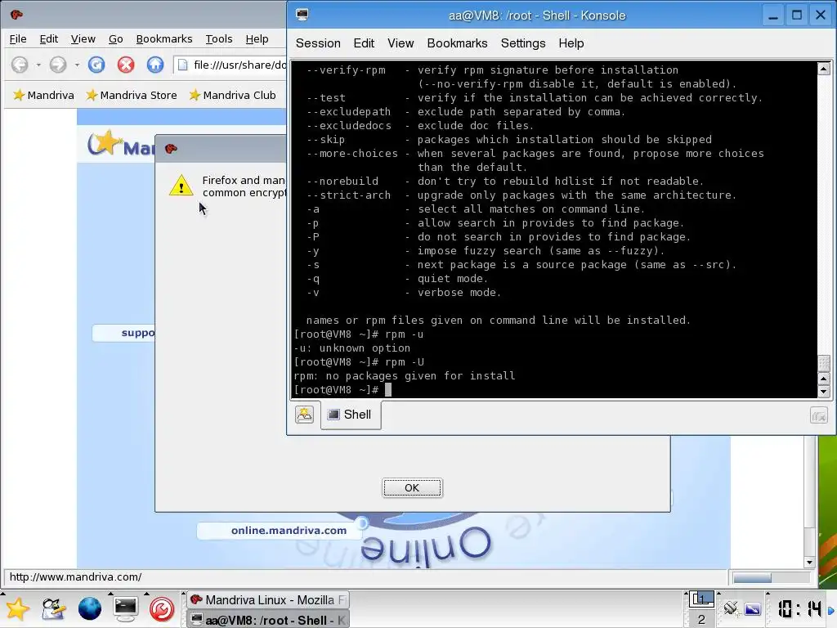The width and height of the screenshot is (837, 628).
Task: Open Konsole Bookmarks menu
Action: click(x=457, y=43)
